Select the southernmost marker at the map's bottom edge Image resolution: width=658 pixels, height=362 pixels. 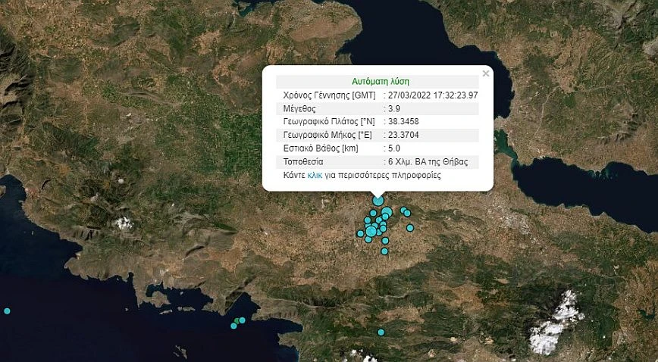point(381,332)
